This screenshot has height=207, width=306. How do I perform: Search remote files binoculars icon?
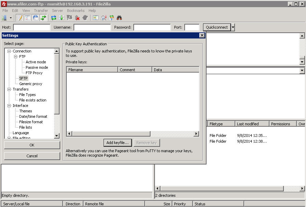pos(119,18)
